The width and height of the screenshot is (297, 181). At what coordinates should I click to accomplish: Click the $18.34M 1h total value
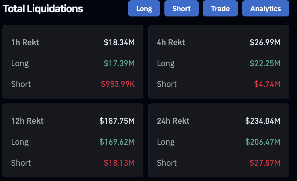[x=119, y=42]
